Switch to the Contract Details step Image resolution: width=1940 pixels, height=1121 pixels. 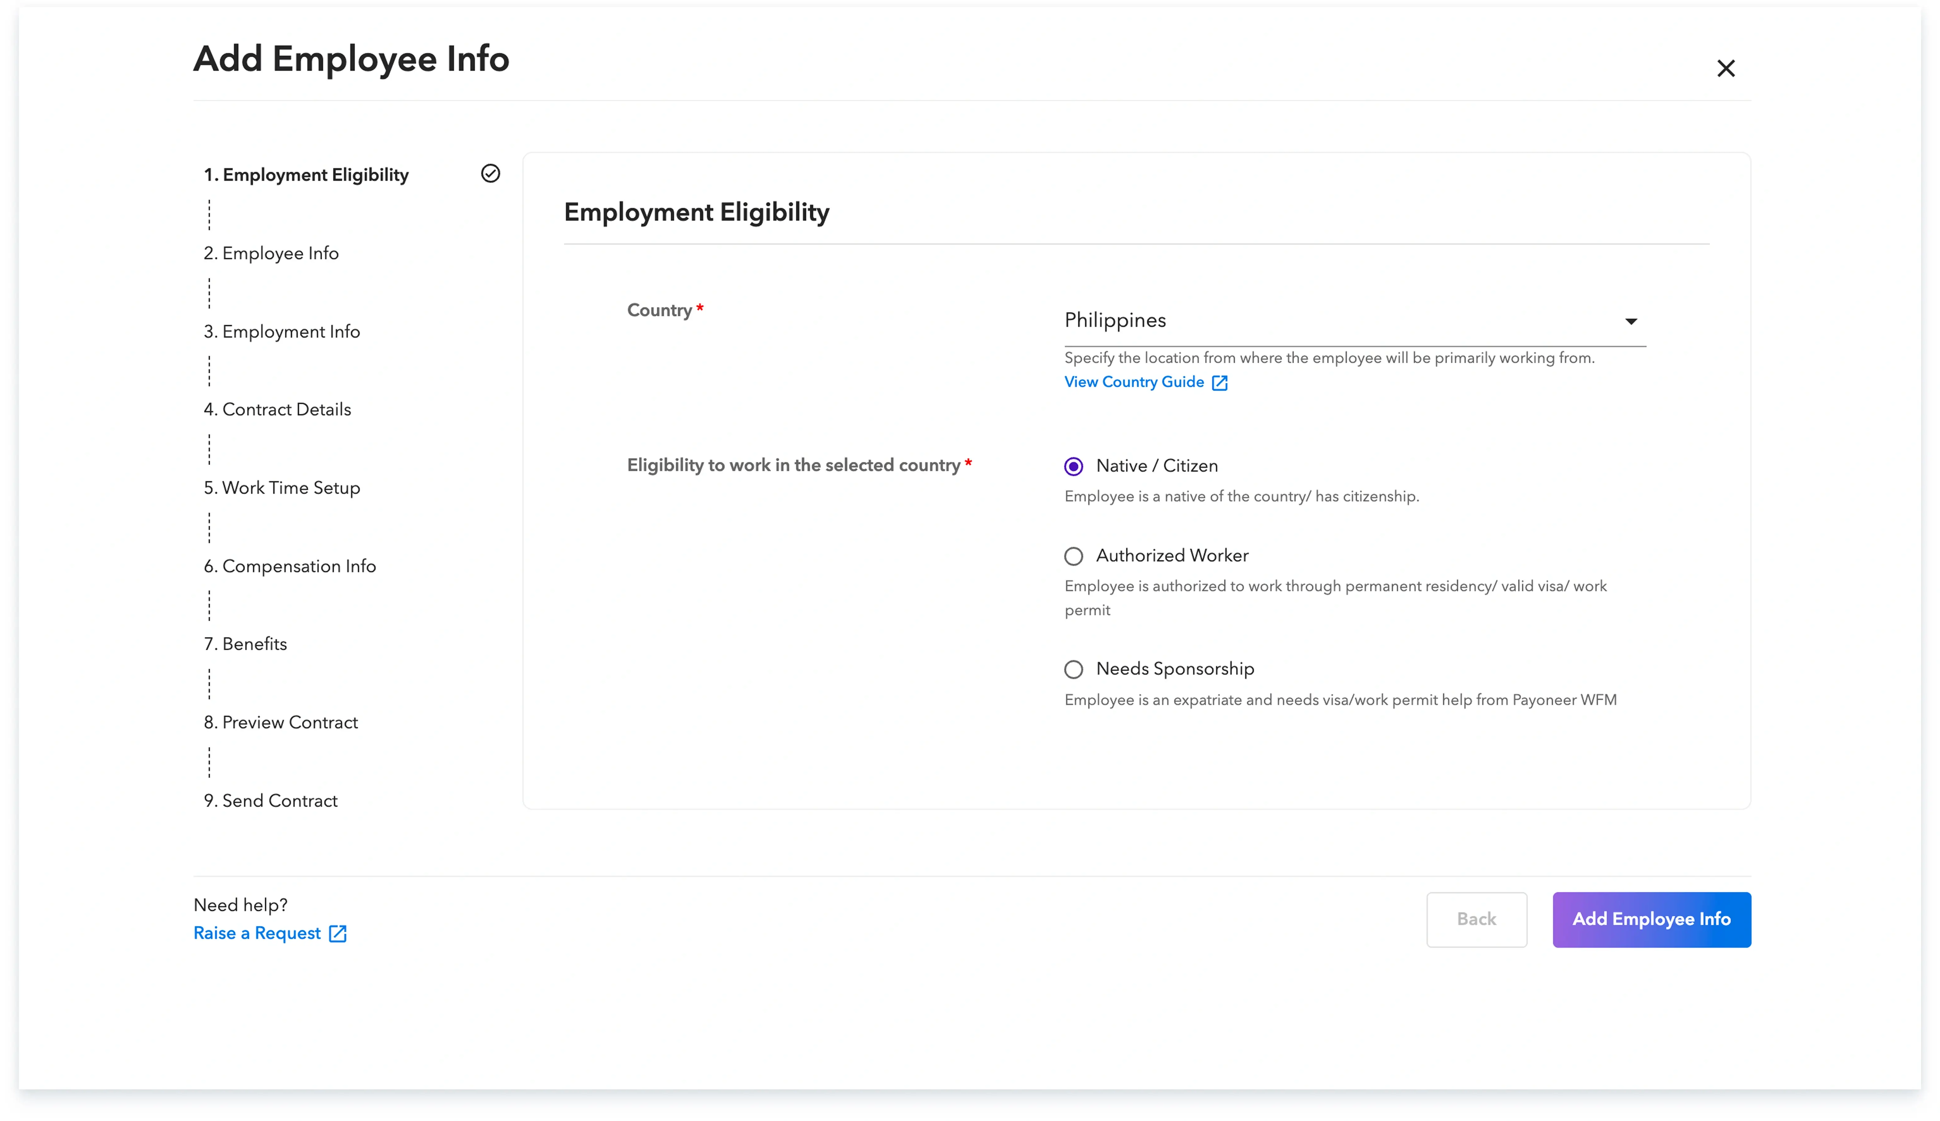pyautogui.click(x=277, y=410)
